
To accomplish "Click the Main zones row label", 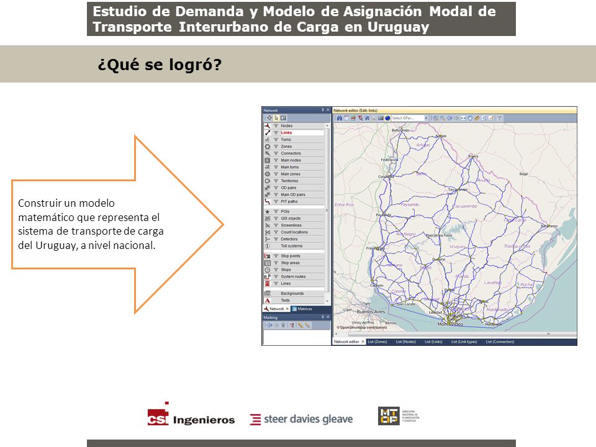I will pos(291,174).
